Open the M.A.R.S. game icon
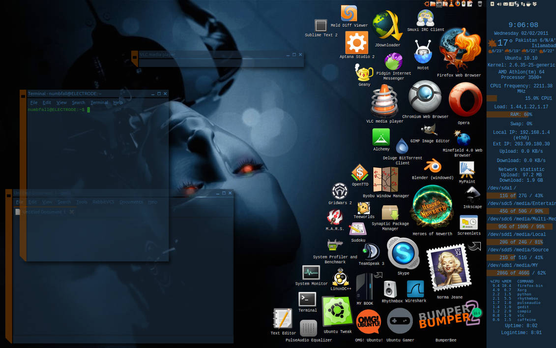This screenshot has height=348, width=556. point(335,217)
